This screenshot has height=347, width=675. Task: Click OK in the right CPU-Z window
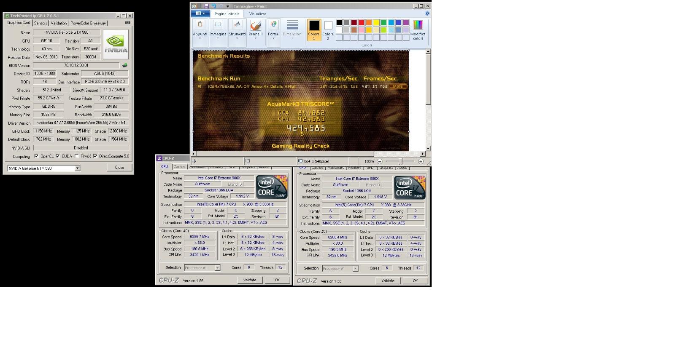[x=415, y=280]
